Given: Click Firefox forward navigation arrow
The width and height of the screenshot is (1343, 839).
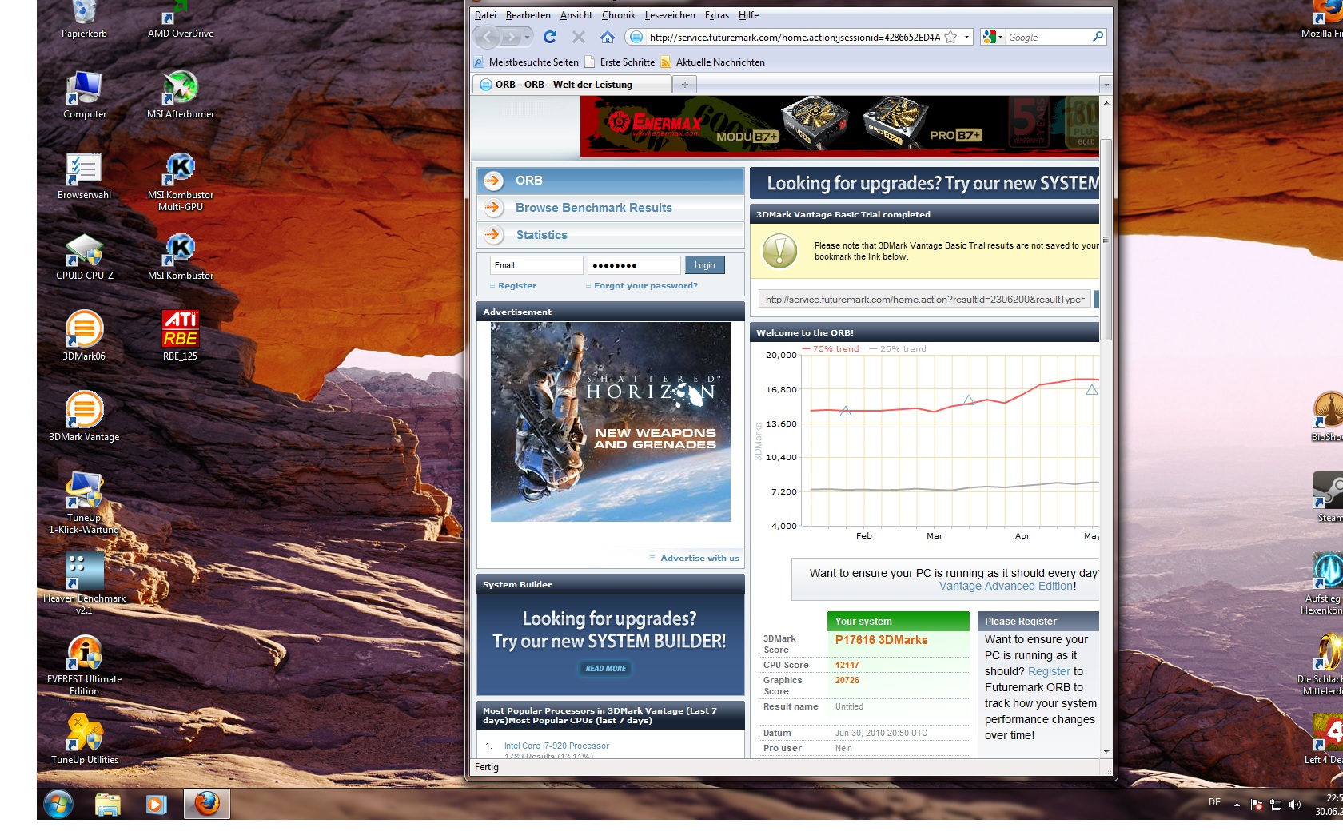Looking at the screenshot, I should click(512, 37).
